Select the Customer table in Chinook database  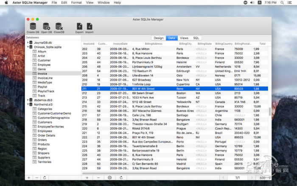(x=44, y=60)
